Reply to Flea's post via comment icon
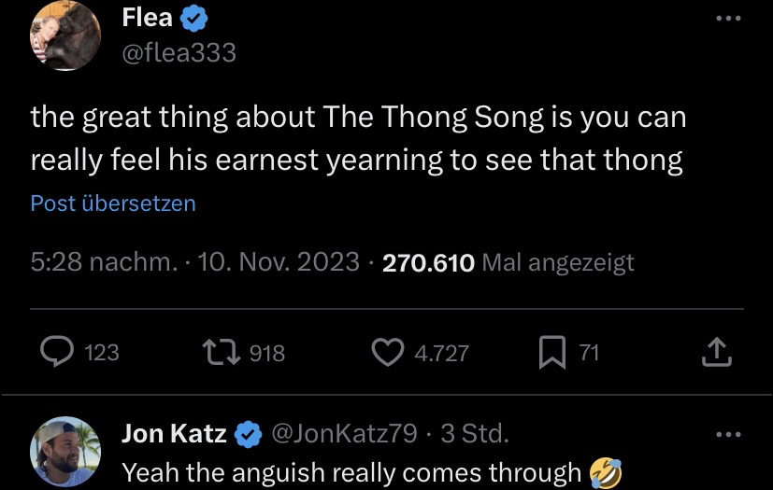 pyautogui.click(x=60, y=352)
